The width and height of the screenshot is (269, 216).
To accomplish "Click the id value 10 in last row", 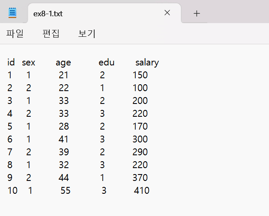I will (12, 190).
